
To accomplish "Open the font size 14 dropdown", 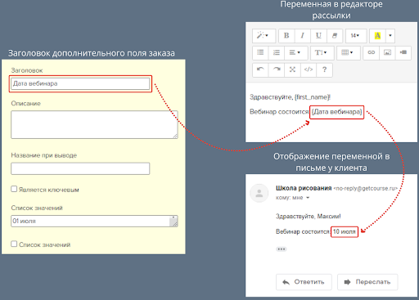I will point(355,36).
